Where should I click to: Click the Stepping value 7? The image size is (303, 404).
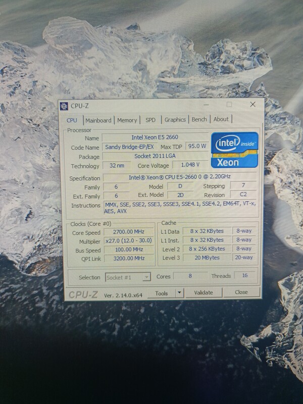tap(243, 185)
